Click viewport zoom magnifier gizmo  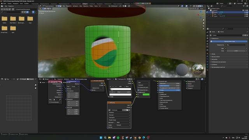(x=203, y=20)
